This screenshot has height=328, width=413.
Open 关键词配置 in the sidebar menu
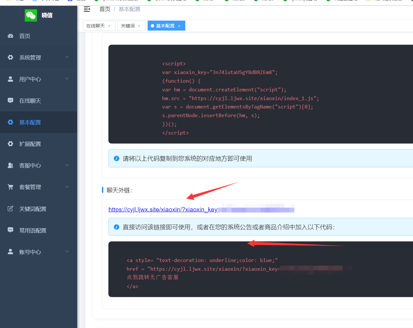coord(39,209)
